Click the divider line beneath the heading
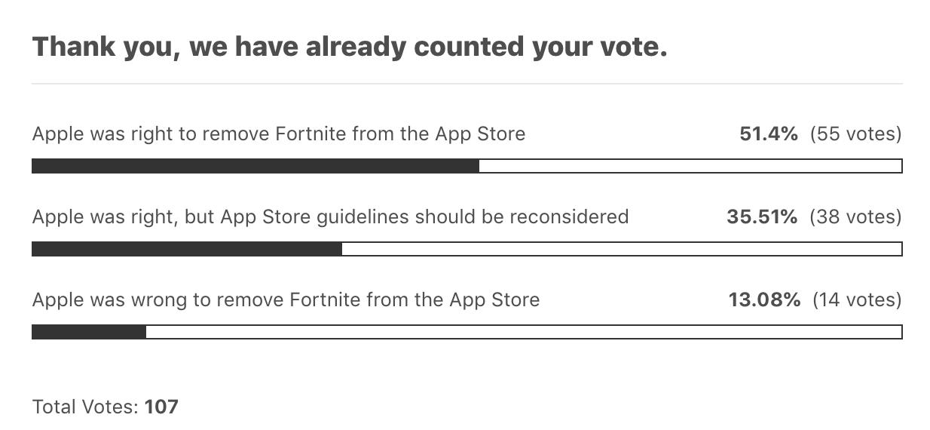 point(467,84)
